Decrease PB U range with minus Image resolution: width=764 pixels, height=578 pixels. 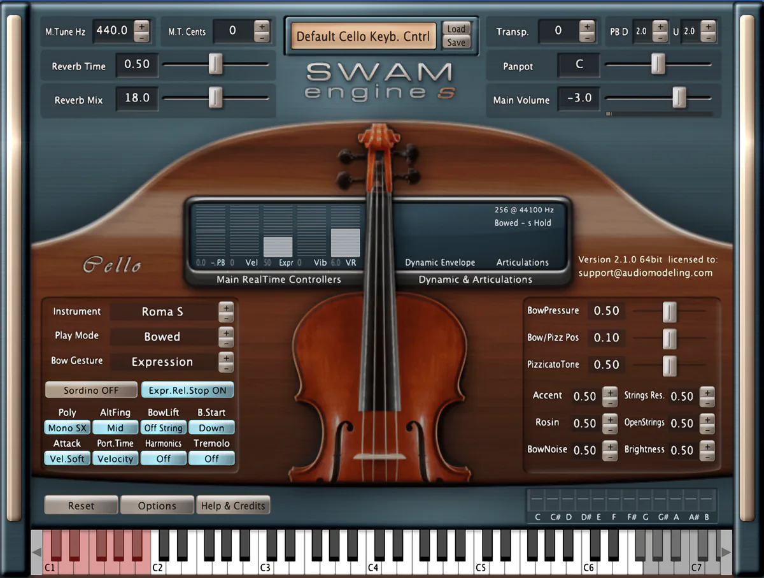709,37
